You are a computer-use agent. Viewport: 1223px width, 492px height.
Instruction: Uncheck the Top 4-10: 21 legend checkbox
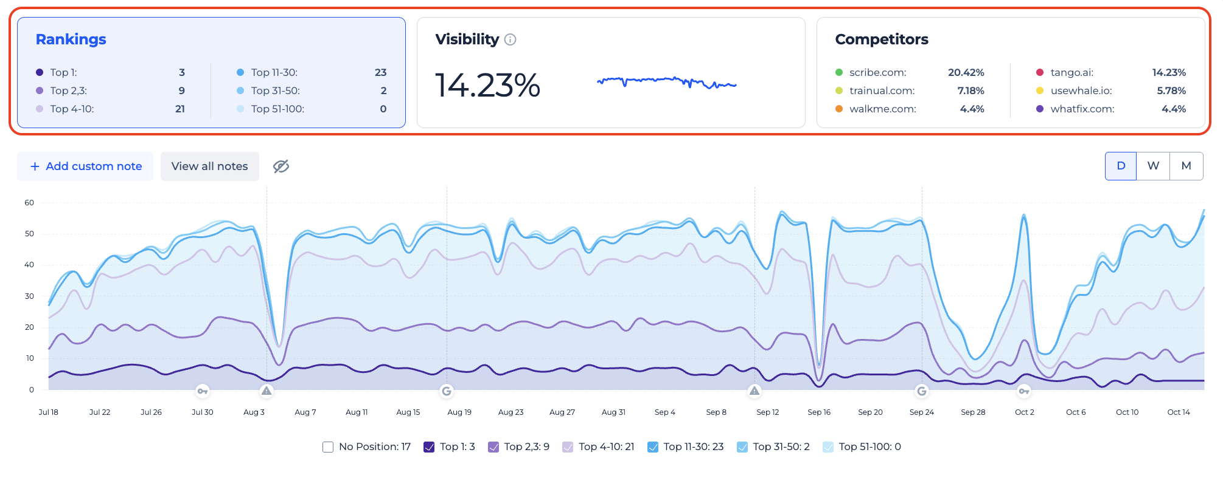point(568,447)
